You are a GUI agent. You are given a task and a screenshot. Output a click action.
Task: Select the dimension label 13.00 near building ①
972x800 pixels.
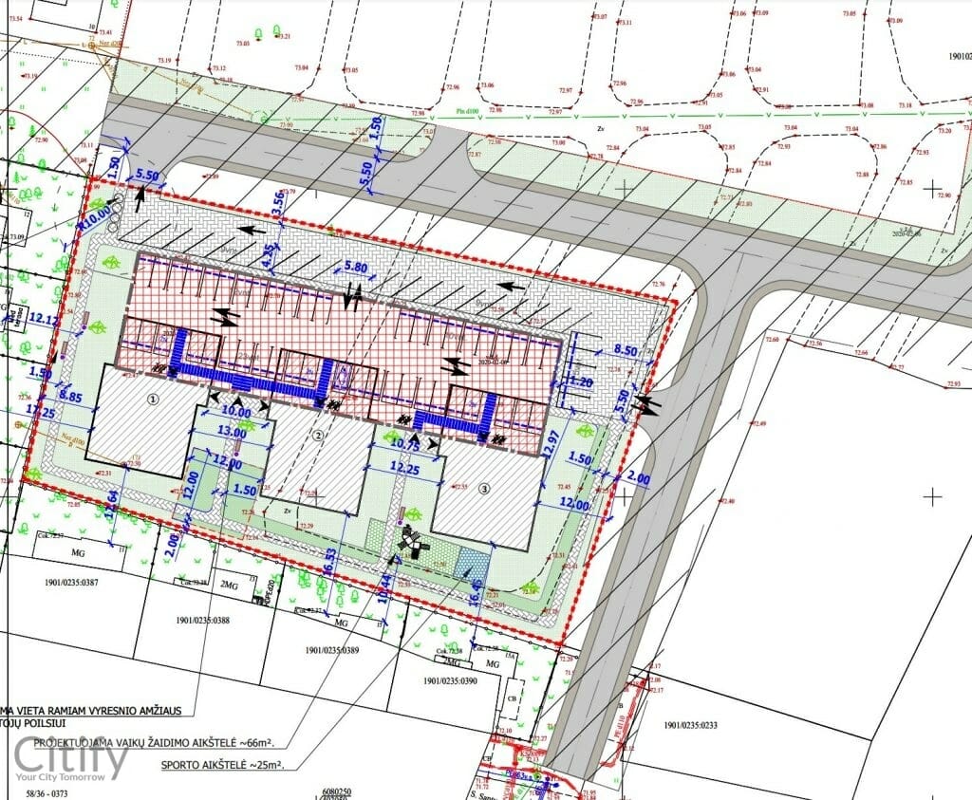pos(233,433)
